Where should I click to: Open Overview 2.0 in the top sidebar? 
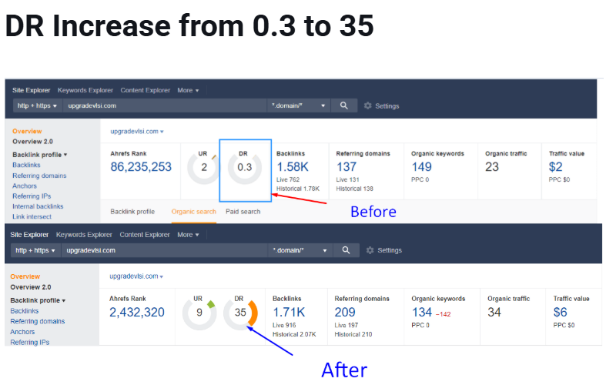[x=32, y=142]
